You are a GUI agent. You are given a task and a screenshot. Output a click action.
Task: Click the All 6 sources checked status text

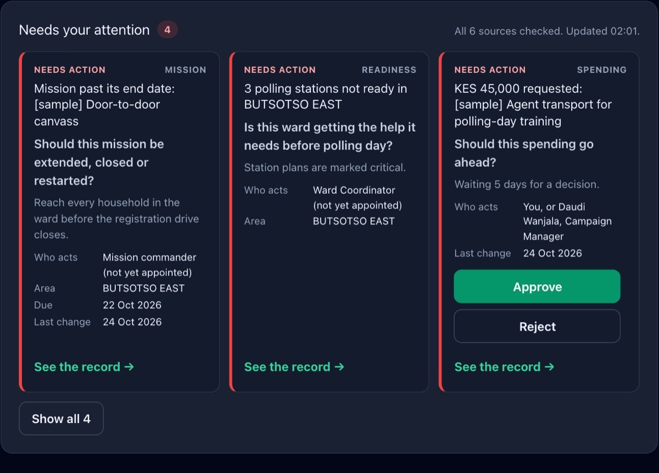[547, 31]
